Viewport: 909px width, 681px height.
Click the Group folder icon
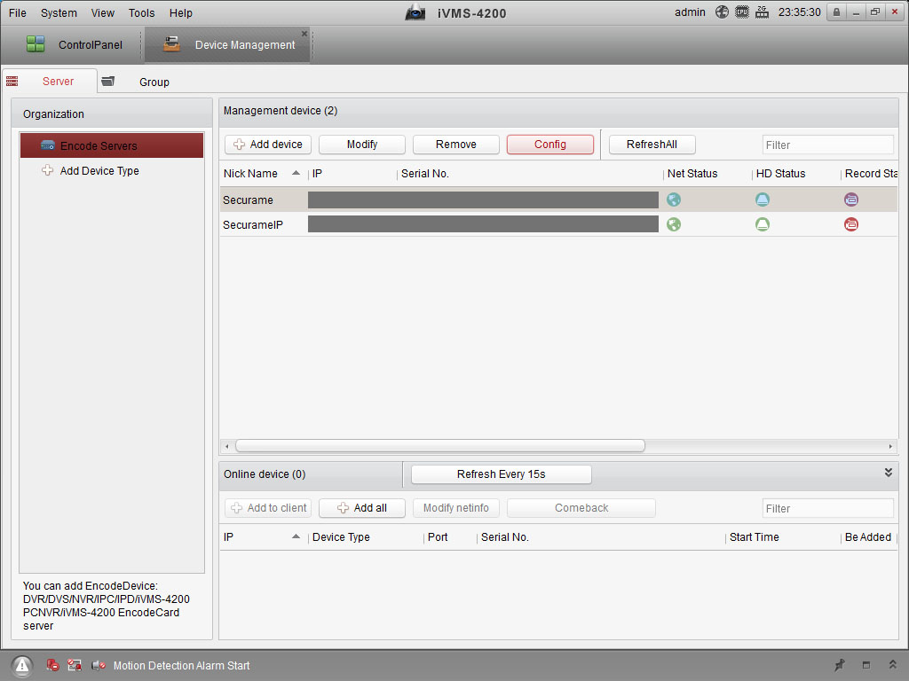click(107, 81)
